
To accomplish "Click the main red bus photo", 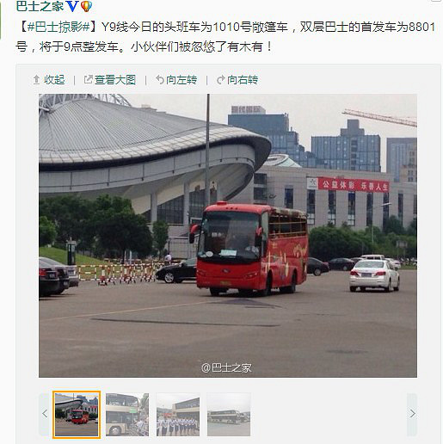I will click(x=228, y=236).
